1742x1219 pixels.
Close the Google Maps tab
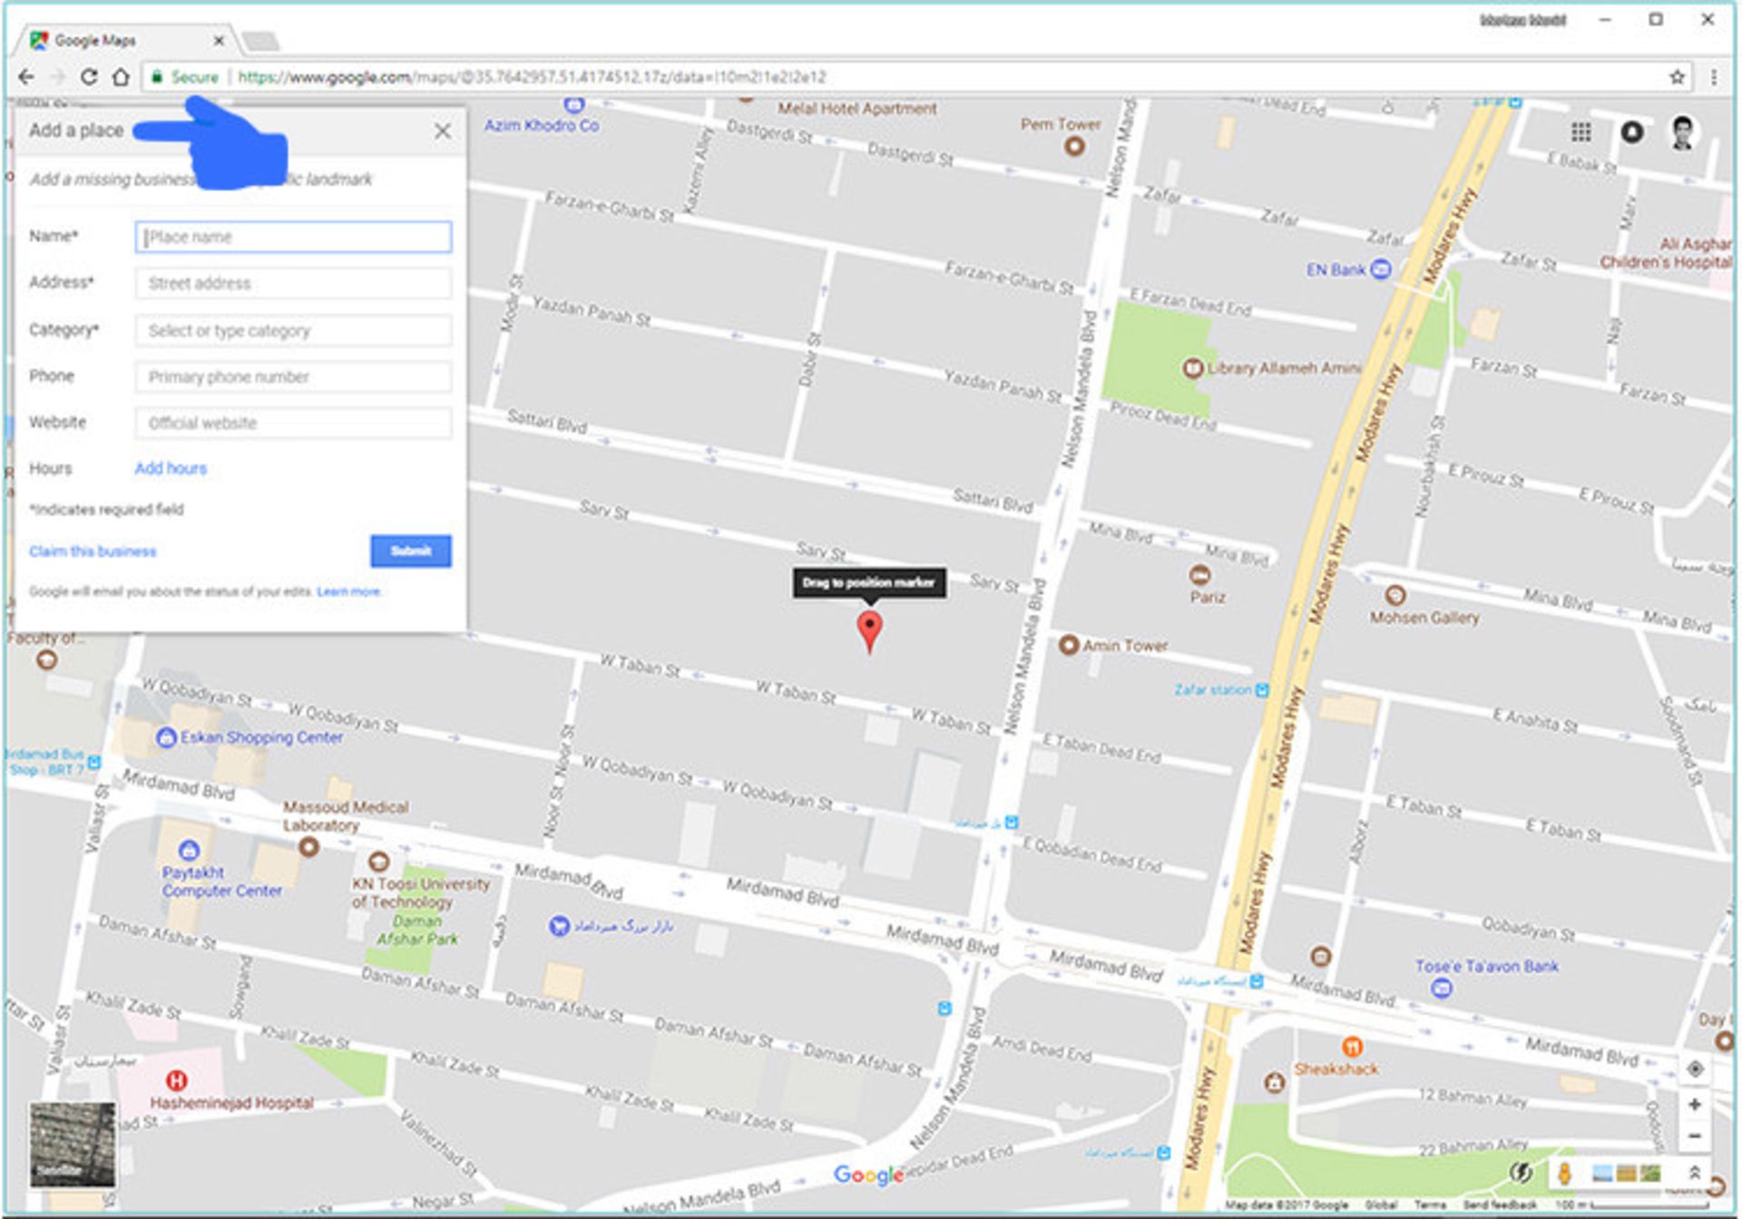(219, 41)
